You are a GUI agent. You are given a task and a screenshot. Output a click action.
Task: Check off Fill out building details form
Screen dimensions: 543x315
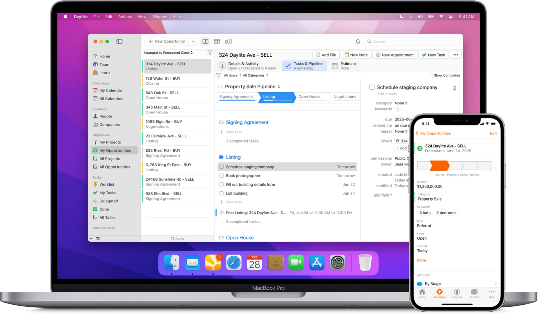coord(222,184)
